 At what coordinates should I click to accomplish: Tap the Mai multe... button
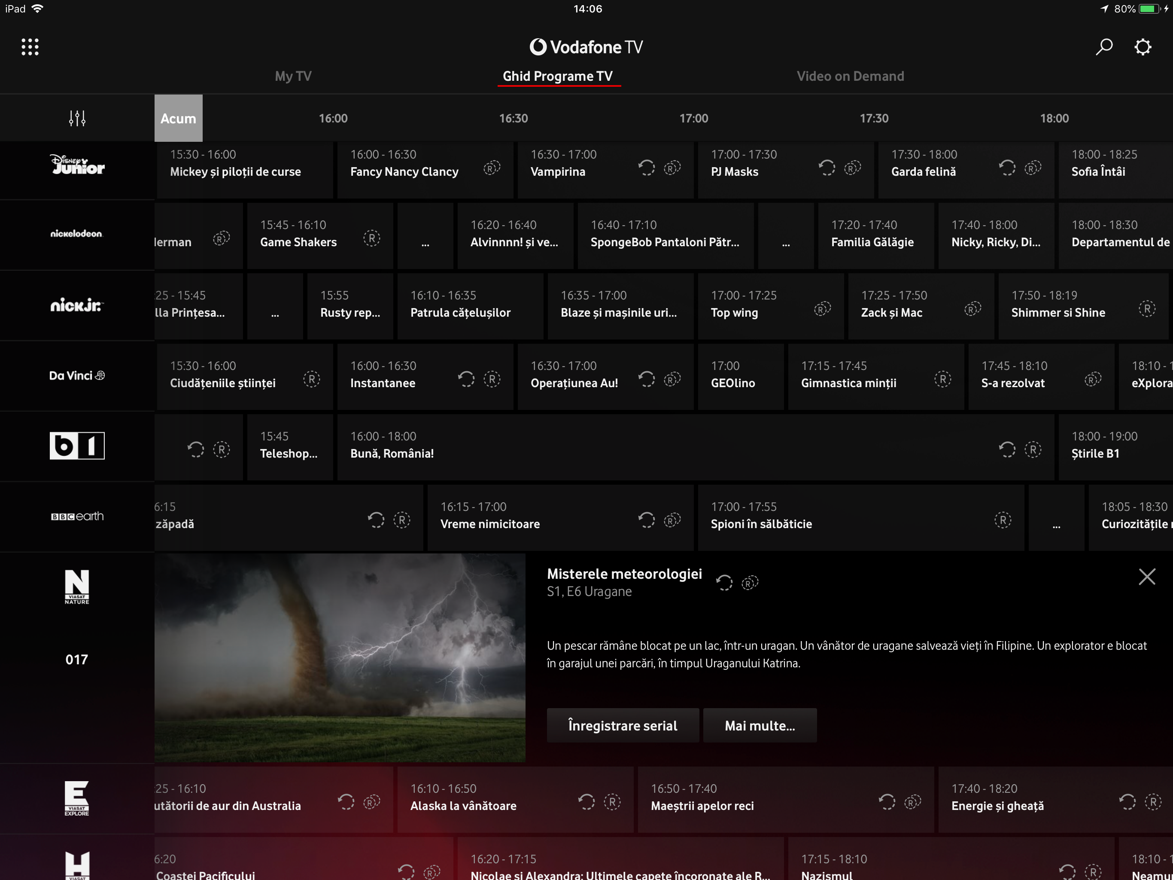(x=760, y=725)
